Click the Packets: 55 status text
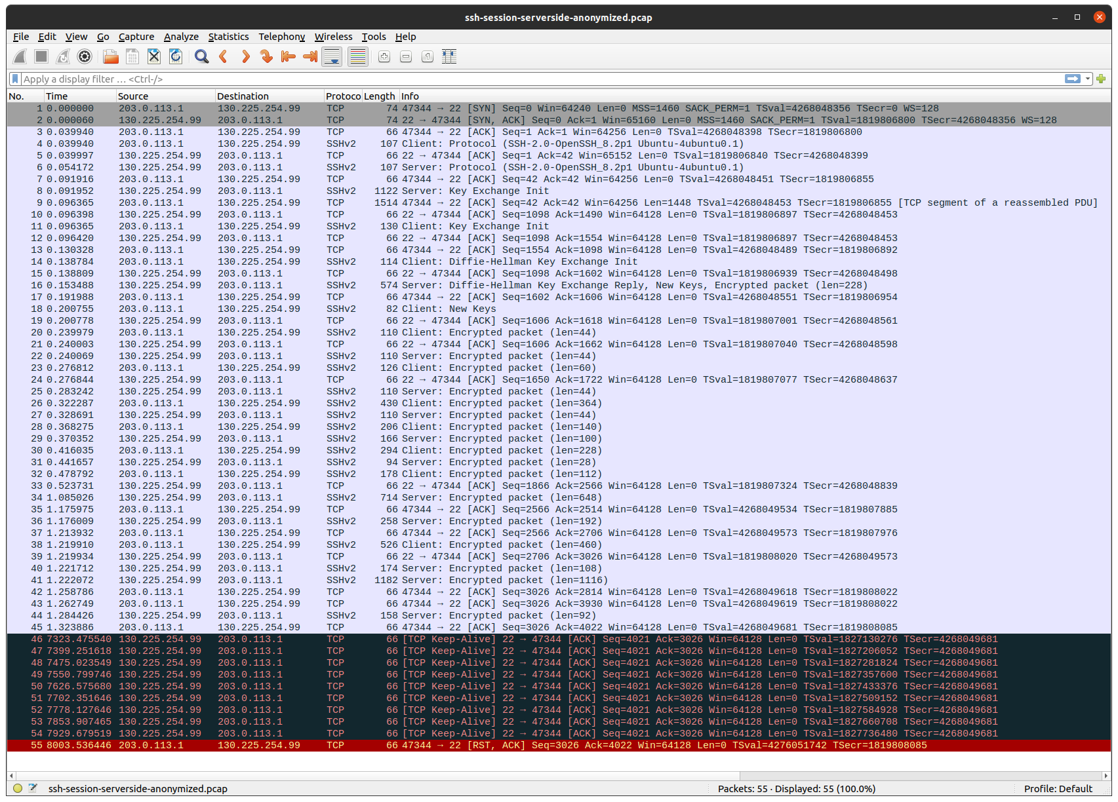This screenshot has height=802, width=1118. (796, 788)
